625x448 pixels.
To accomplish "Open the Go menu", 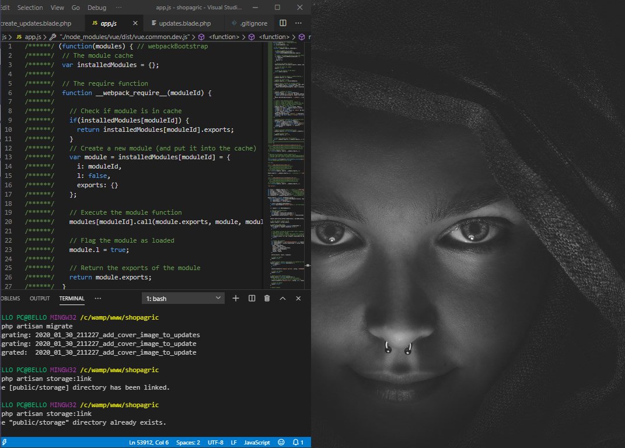I will coord(76,8).
